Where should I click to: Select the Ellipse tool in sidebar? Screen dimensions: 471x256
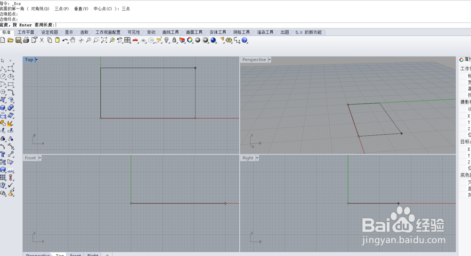point(11,77)
